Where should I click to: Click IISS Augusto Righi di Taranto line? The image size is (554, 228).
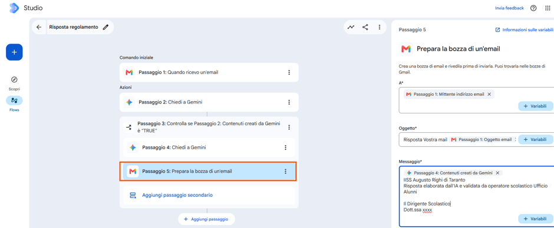click(x=434, y=179)
